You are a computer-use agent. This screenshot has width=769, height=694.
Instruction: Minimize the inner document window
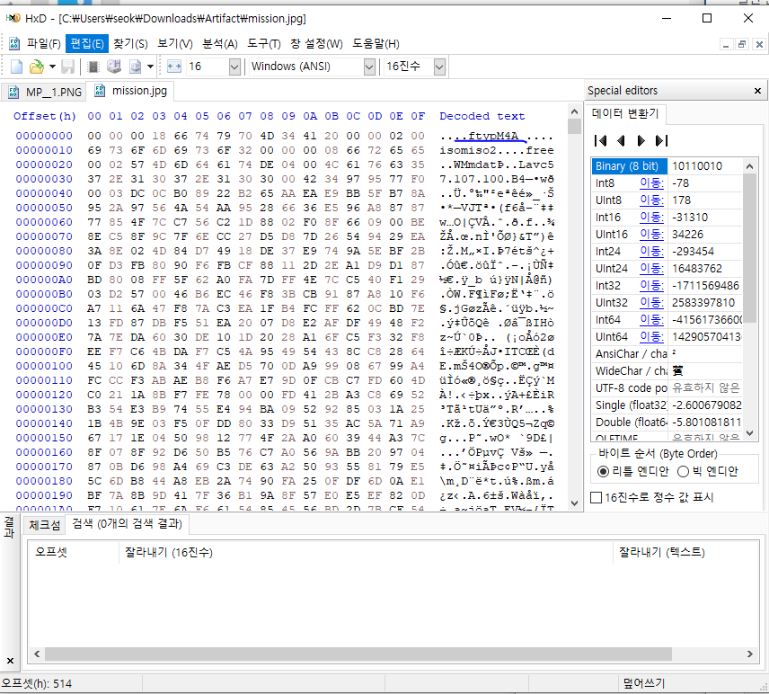click(x=726, y=45)
